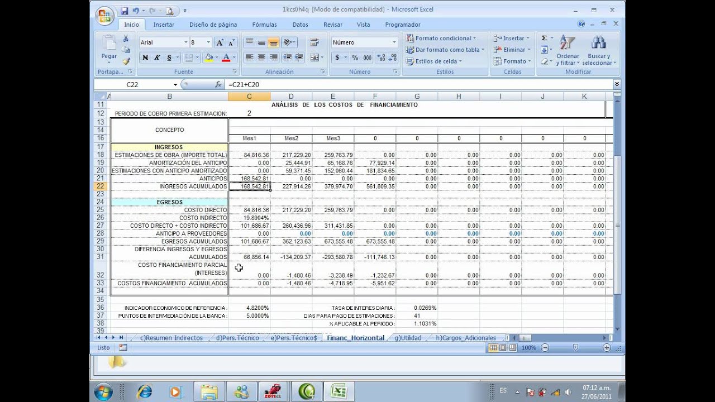Open Formato condicional menu
715x402 pixels.
tap(441, 38)
